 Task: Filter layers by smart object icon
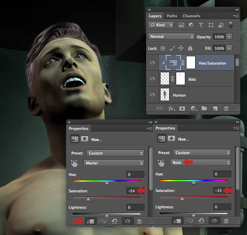click(221, 25)
